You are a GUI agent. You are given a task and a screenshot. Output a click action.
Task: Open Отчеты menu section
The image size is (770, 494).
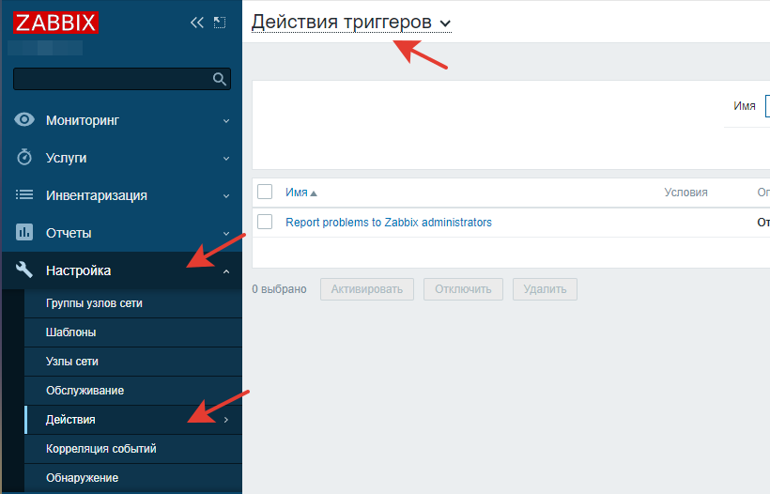click(x=122, y=233)
